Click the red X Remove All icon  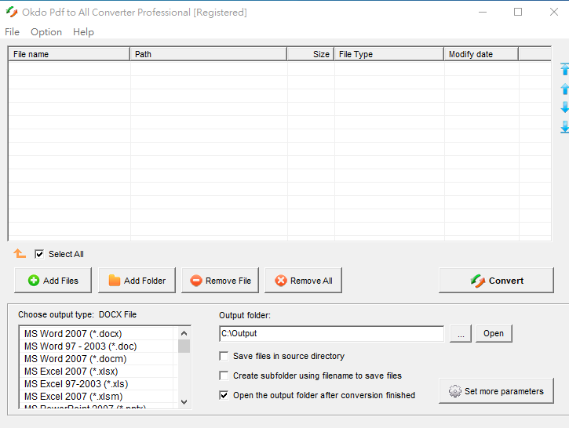(281, 281)
